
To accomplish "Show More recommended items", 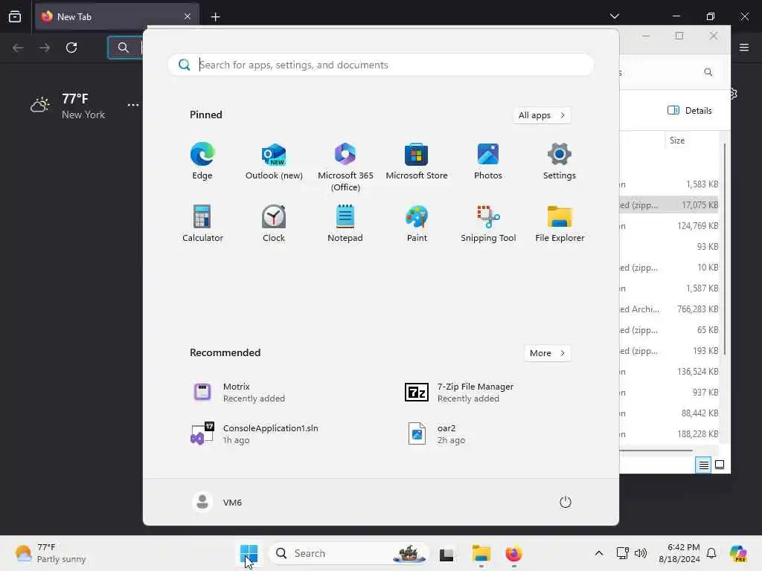I will (x=547, y=353).
